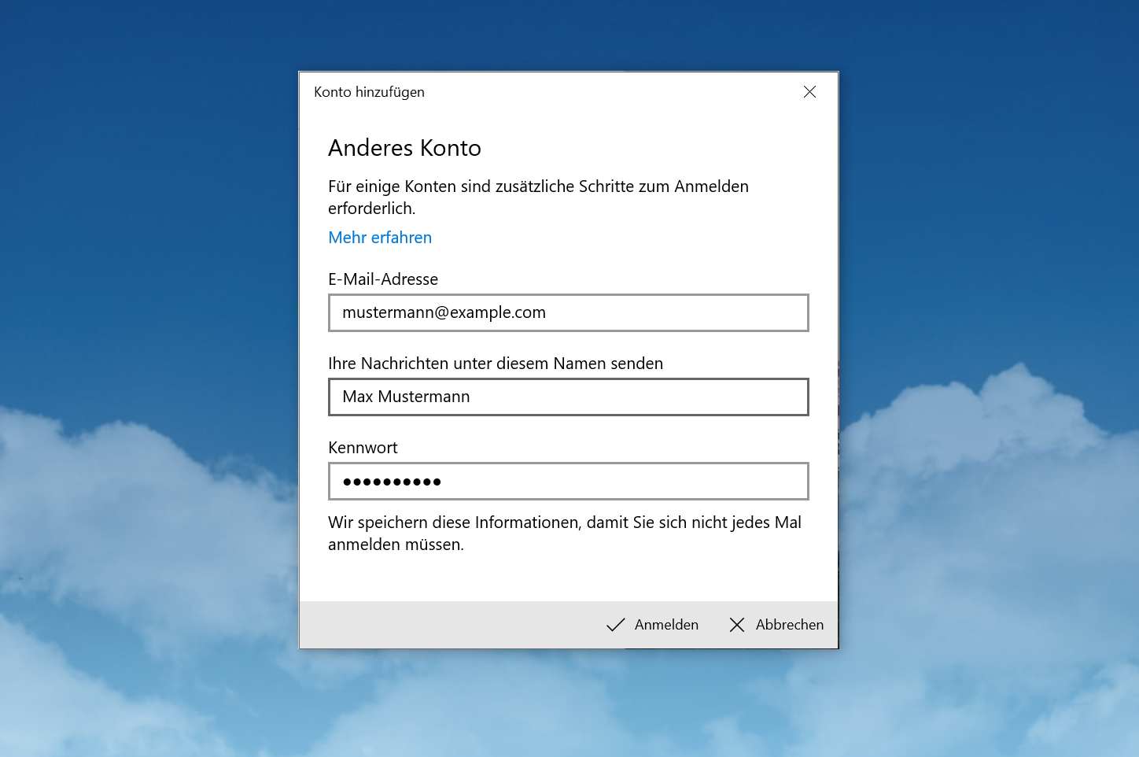Select the Anderes Konto heading text
Image resolution: width=1139 pixels, height=757 pixels.
pos(404,148)
